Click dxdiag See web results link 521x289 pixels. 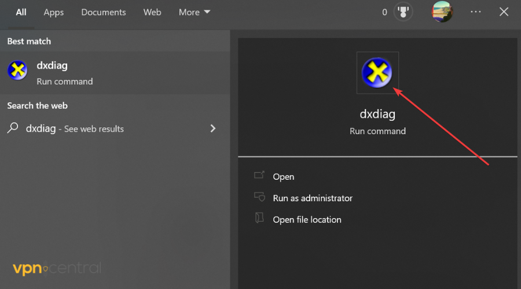[x=75, y=129]
